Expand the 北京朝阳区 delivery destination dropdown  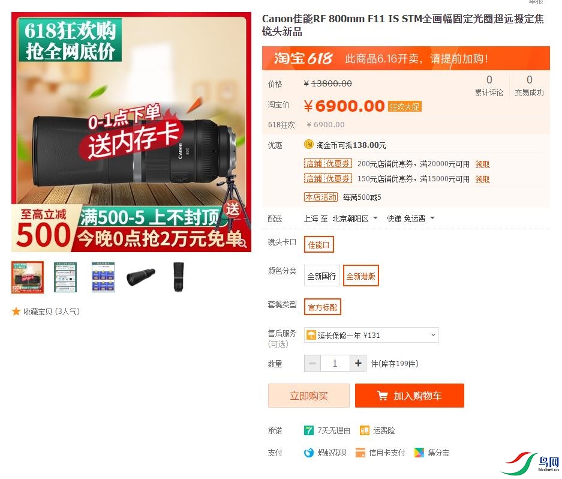pyautogui.click(x=355, y=218)
